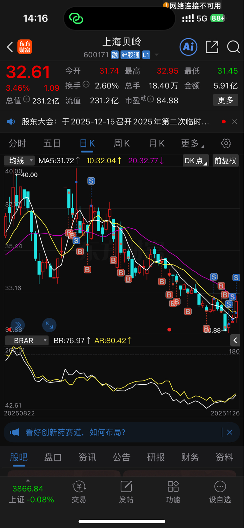Tap the B marker near 30.88 low

click(x=206, y=329)
